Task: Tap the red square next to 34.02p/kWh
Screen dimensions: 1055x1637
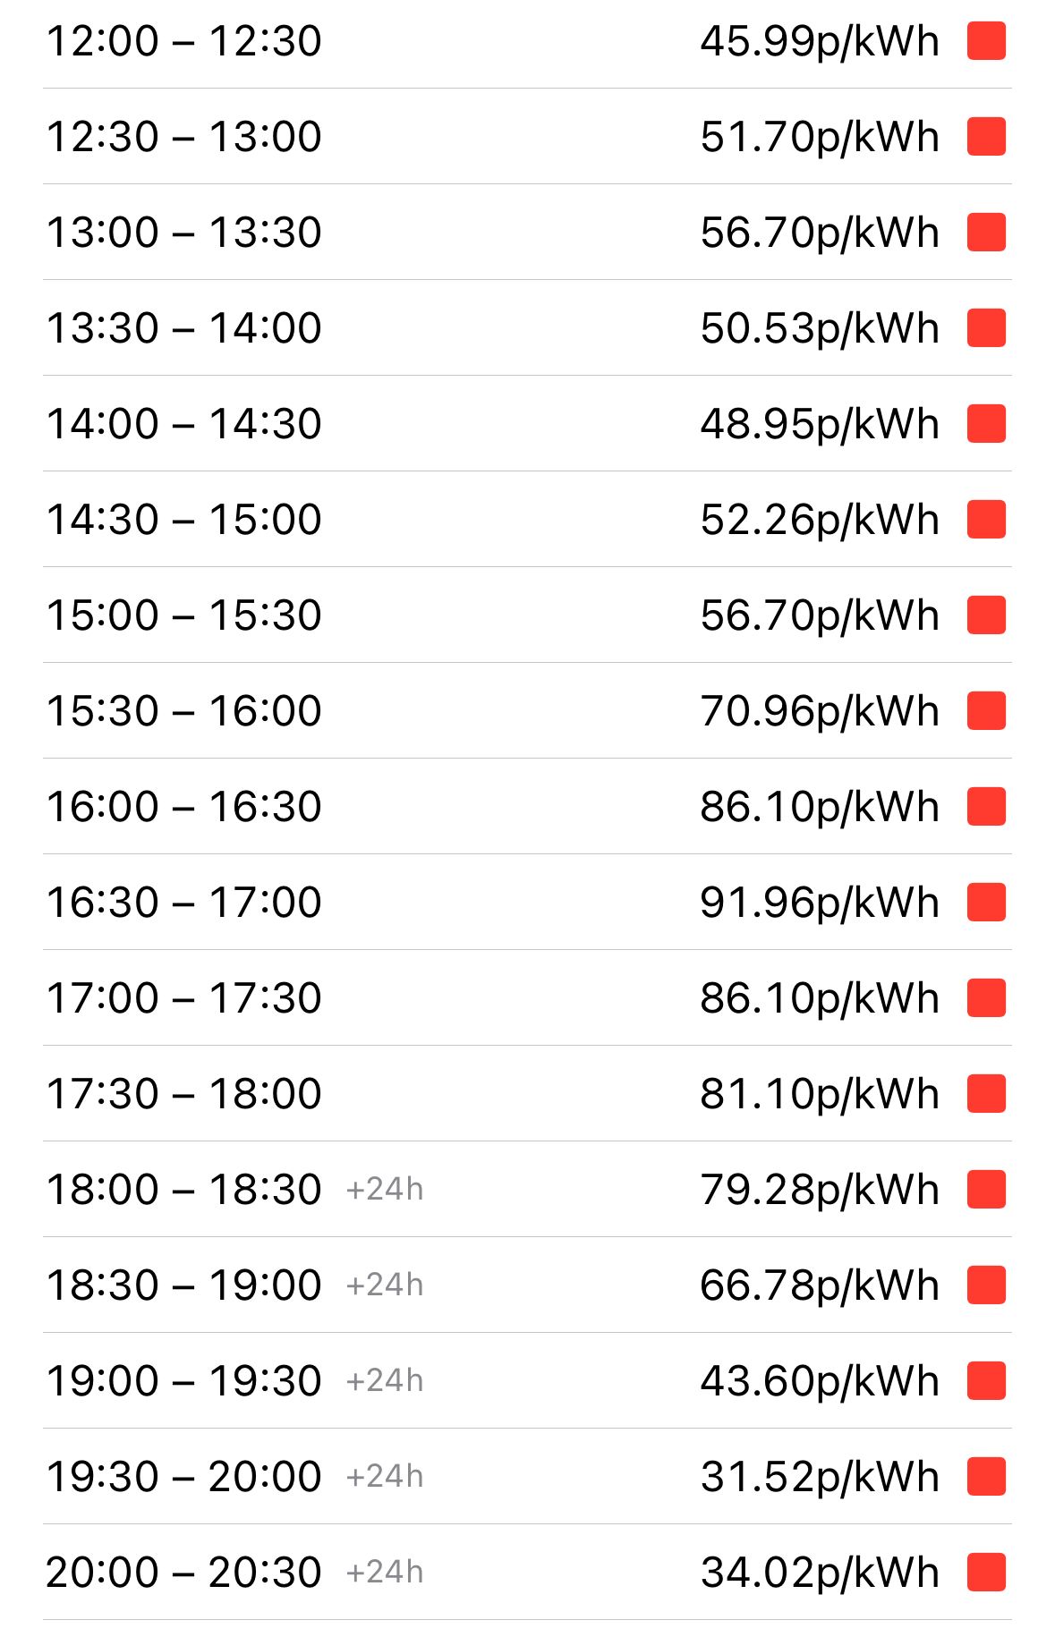Action: pyautogui.click(x=986, y=1573)
